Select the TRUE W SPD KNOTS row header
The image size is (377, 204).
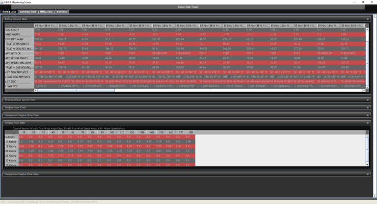point(20,44)
